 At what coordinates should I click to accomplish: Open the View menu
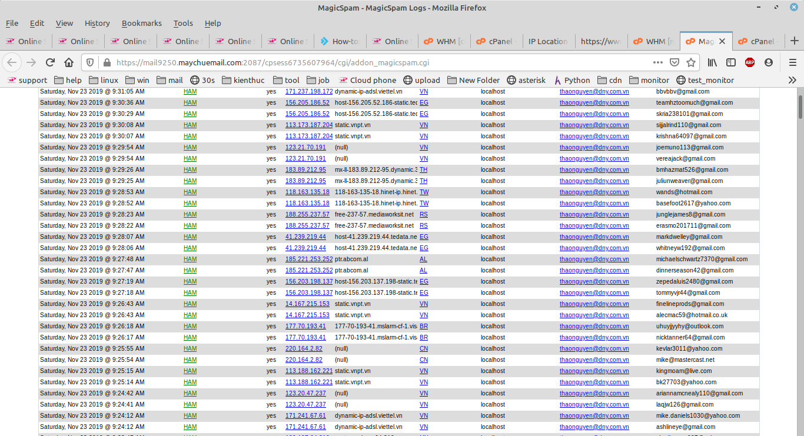pyautogui.click(x=64, y=23)
